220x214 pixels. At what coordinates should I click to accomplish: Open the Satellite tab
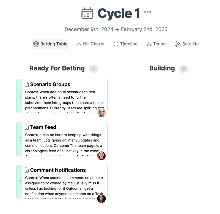[187, 44]
